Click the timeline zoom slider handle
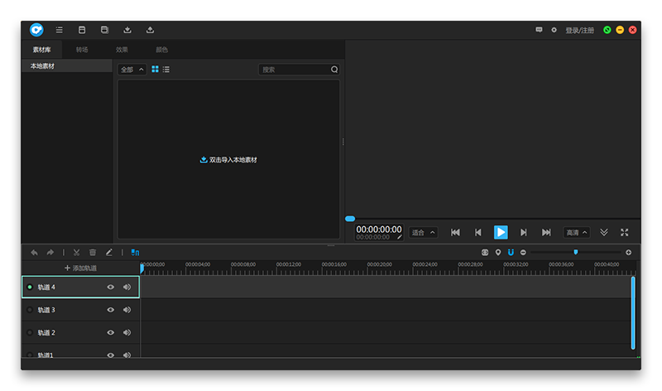 click(575, 252)
